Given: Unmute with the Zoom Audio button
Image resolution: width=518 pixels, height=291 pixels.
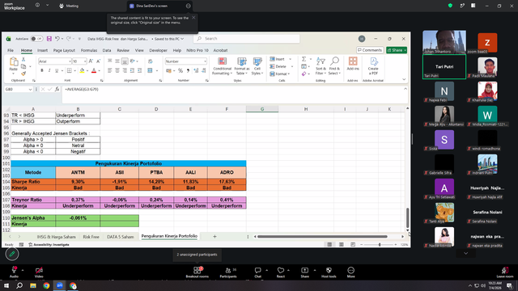Looking at the screenshot, I should click(x=14, y=272).
